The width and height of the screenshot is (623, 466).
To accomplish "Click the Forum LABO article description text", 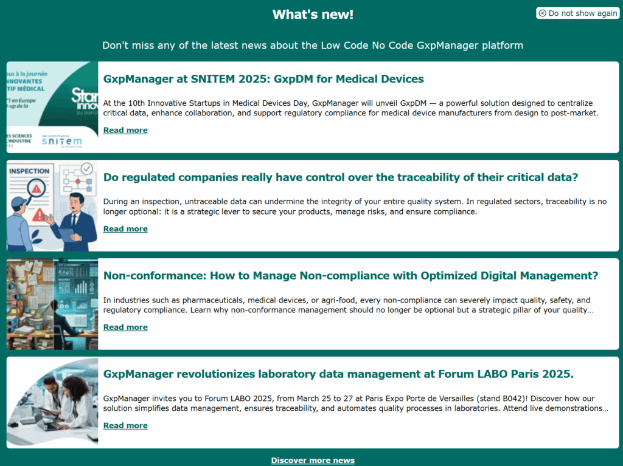I will pyautogui.click(x=355, y=403).
